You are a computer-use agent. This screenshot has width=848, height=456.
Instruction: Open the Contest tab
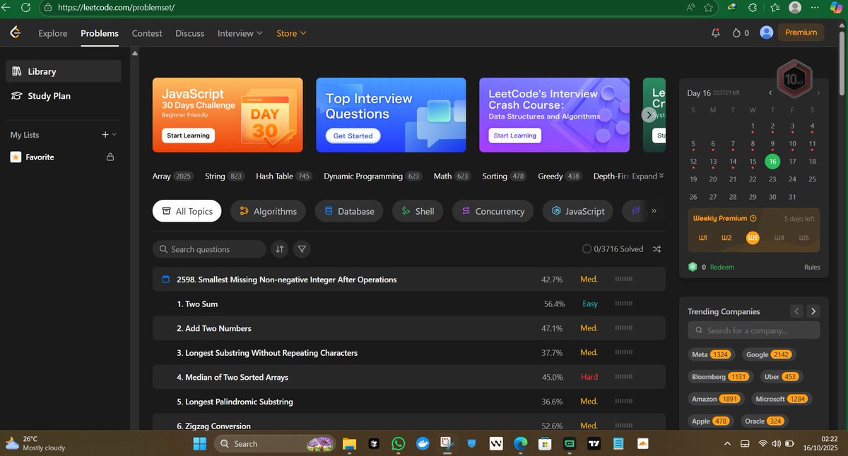coord(147,33)
